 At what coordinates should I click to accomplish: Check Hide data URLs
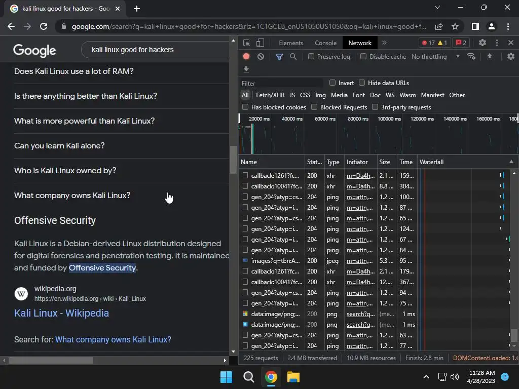362,83
